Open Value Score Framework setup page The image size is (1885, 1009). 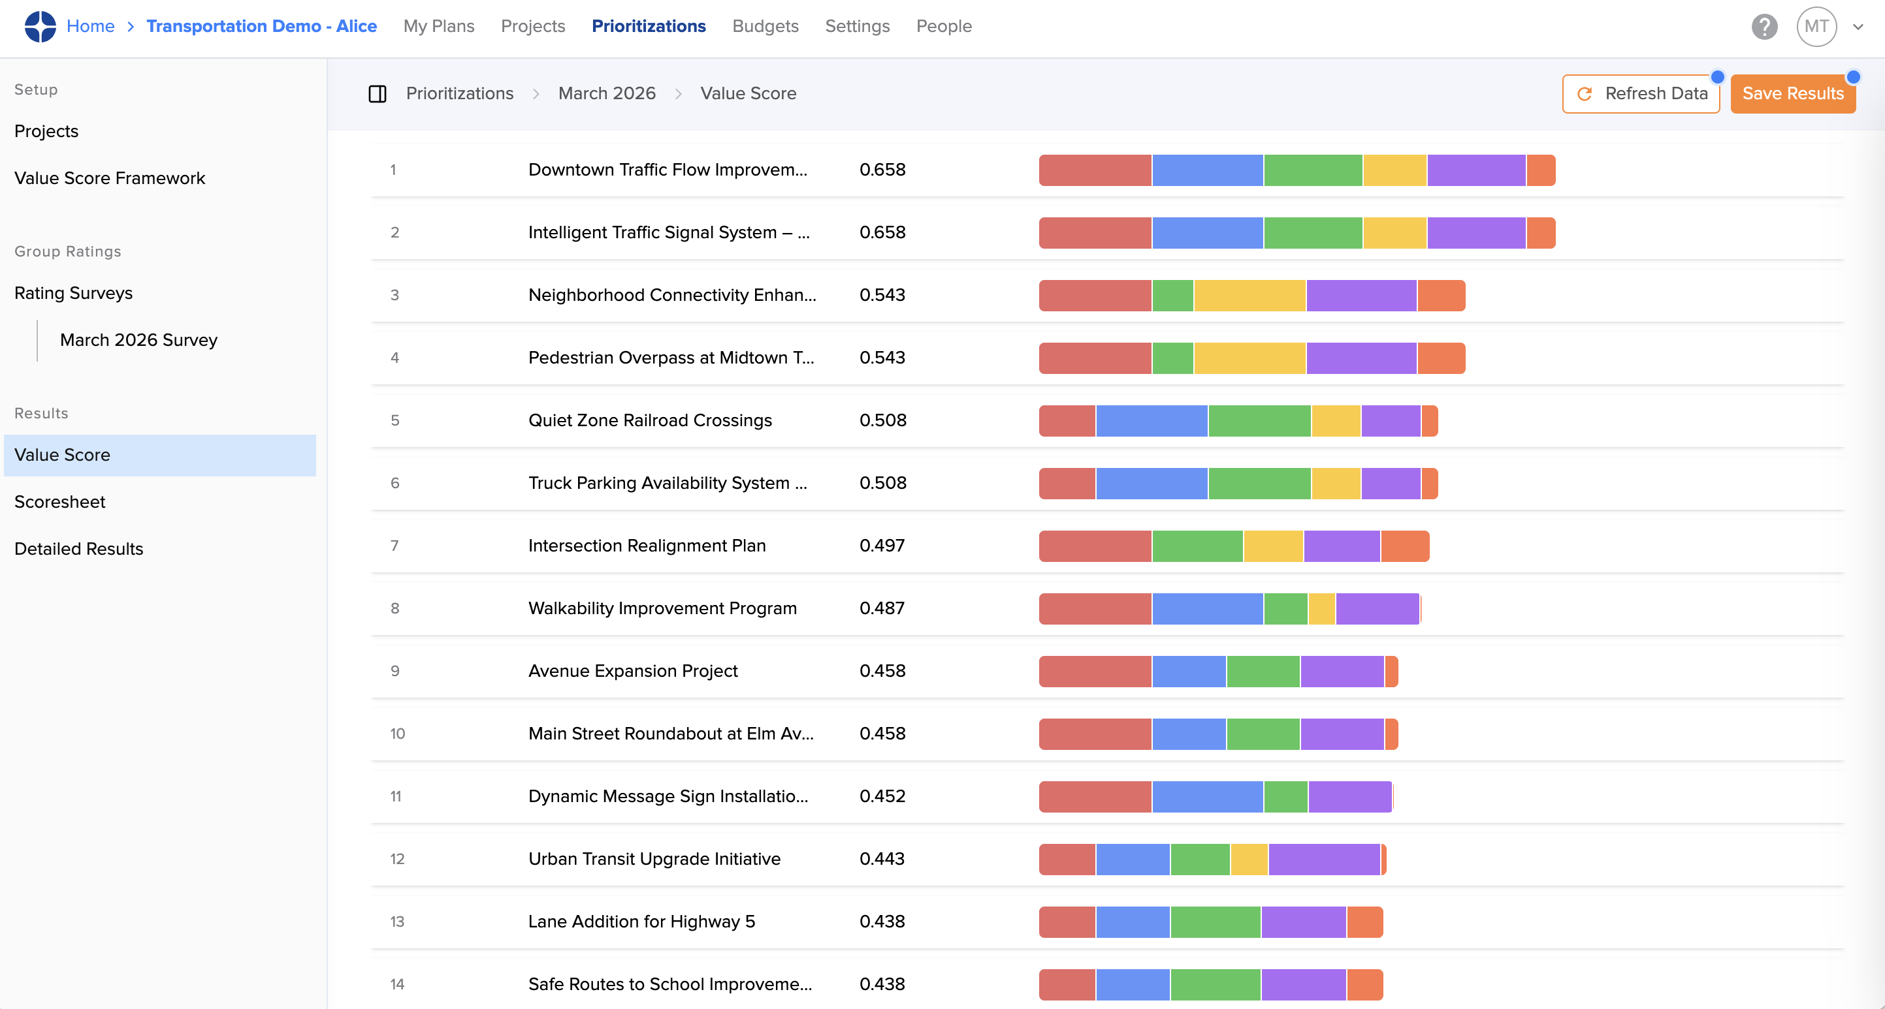tap(110, 178)
